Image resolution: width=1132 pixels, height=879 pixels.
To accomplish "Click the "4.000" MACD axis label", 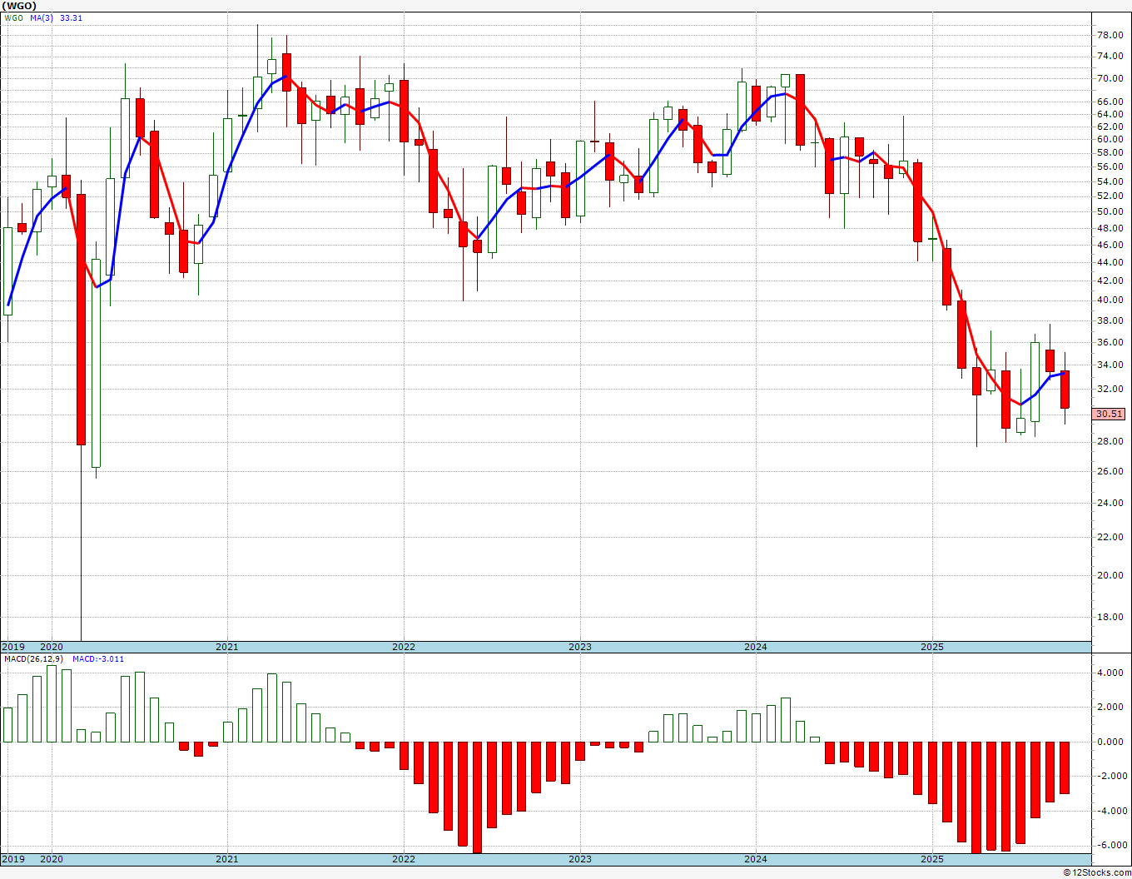I will (x=1110, y=673).
